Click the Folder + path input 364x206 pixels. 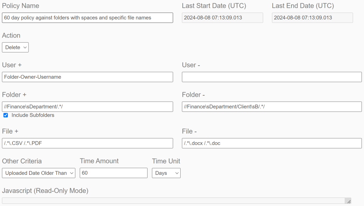pyautogui.click(x=87, y=107)
